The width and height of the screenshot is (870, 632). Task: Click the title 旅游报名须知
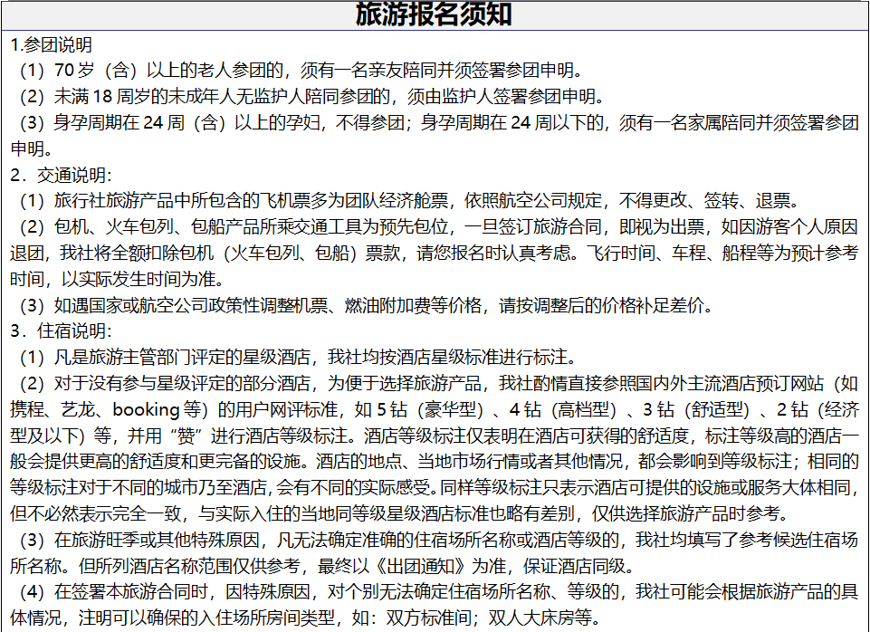click(x=435, y=15)
